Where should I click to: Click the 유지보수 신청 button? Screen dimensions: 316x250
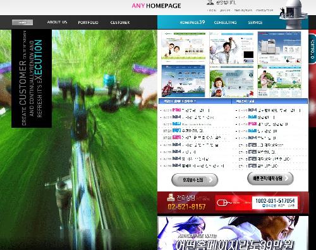tap(195, 180)
